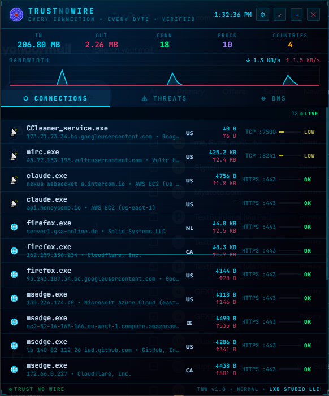The height and width of the screenshot is (396, 329).
Task: Click the TrustNoWire radar logo icon
Action: [x=16, y=15]
